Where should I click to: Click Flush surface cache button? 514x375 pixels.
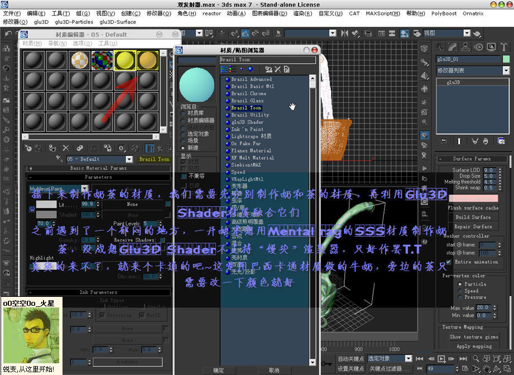click(473, 208)
